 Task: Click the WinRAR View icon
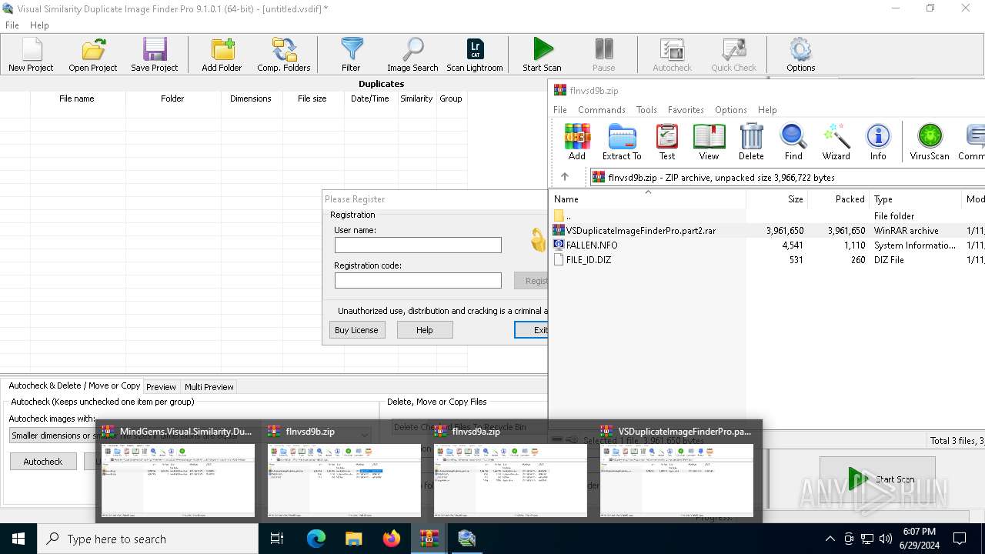point(709,142)
